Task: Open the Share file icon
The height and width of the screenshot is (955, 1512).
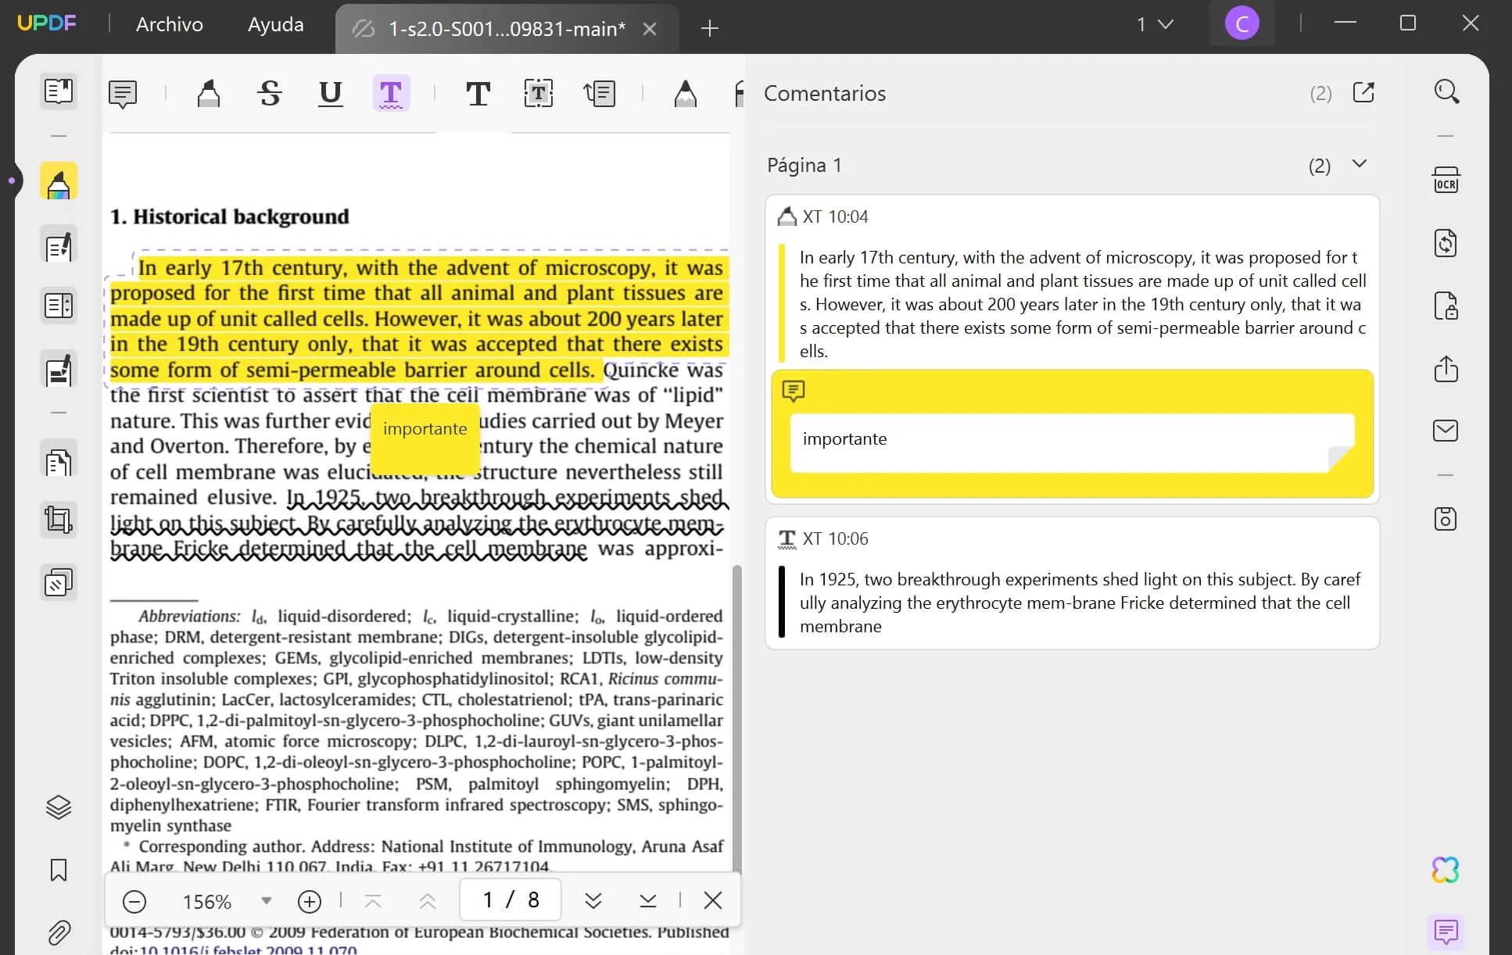Action: (x=1446, y=368)
